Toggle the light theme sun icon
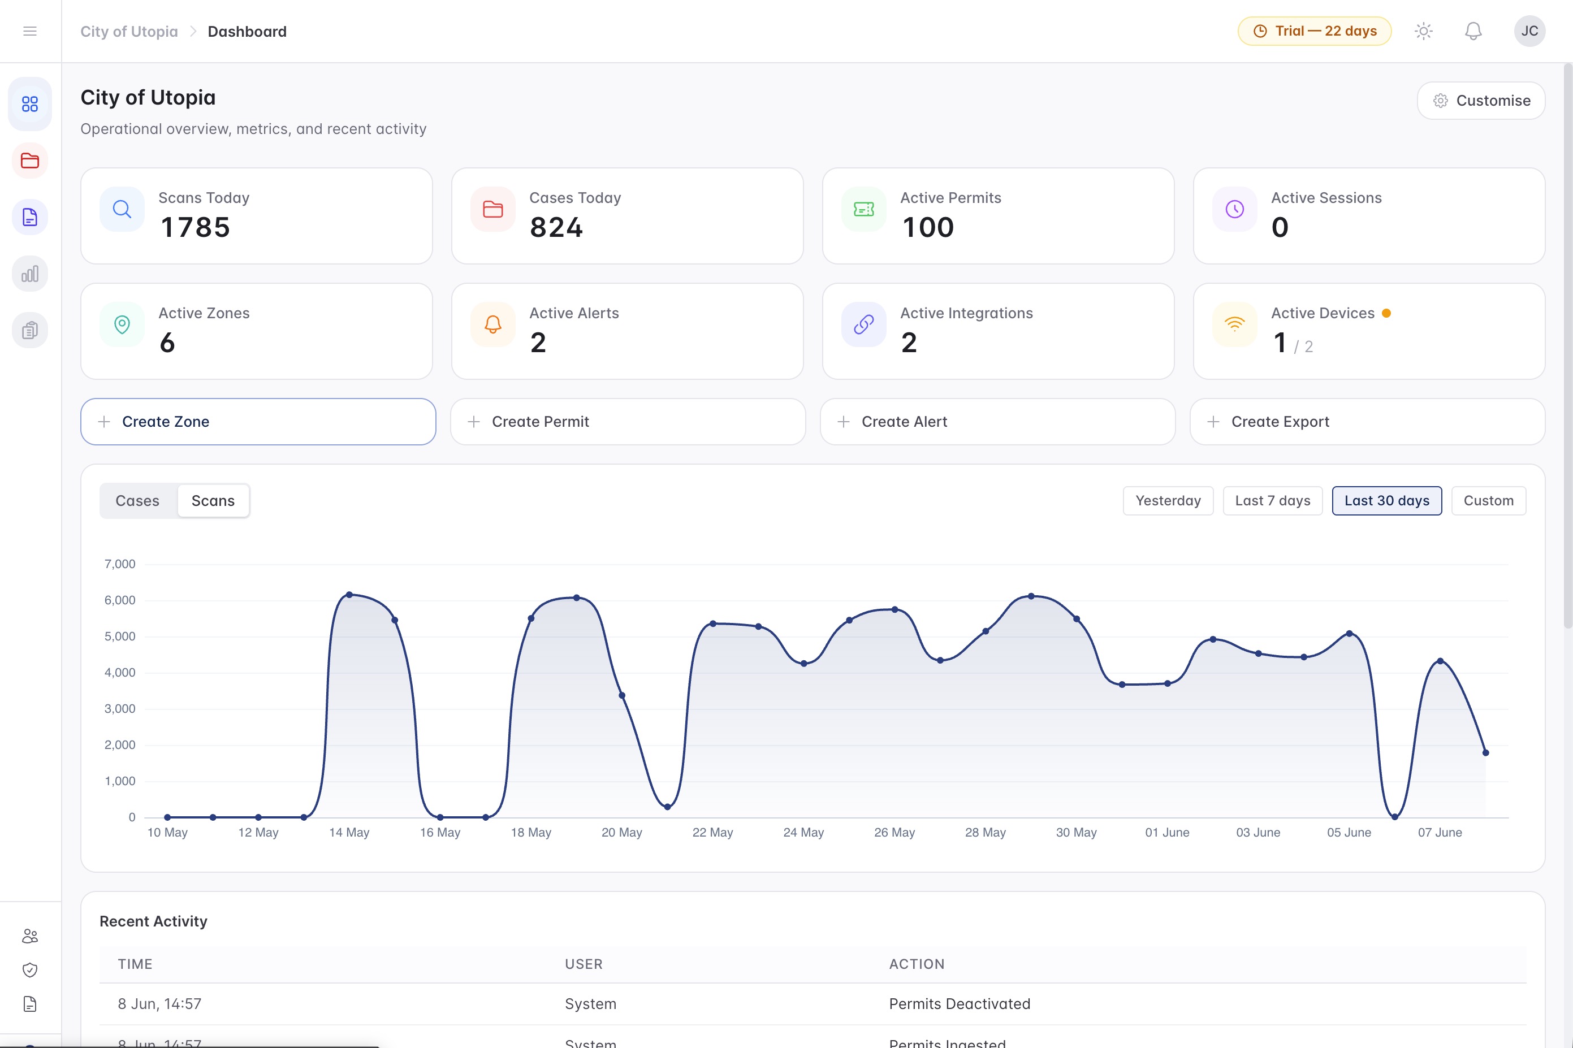 pyautogui.click(x=1423, y=31)
